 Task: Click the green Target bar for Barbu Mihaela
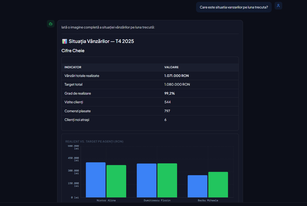(218, 184)
